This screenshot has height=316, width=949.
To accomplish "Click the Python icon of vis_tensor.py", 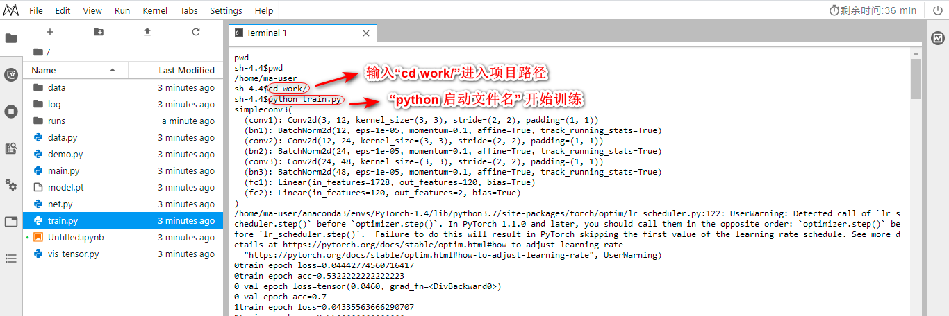I will tap(38, 254).
